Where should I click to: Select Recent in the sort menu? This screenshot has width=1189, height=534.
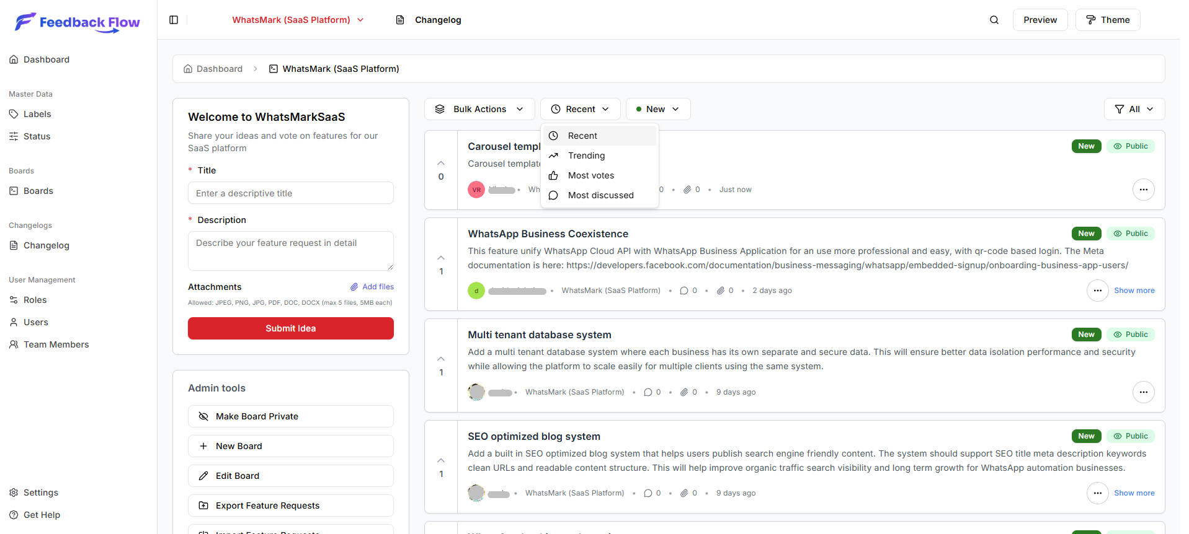point(600,136)
